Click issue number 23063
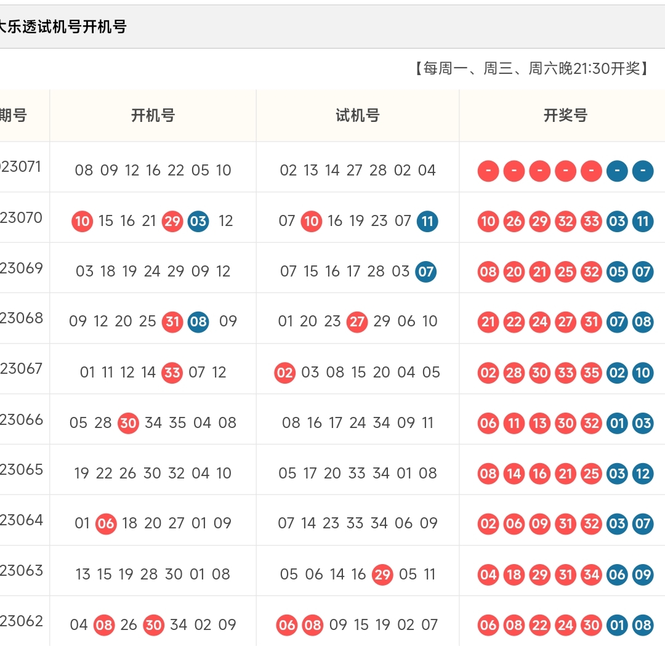 coord(21,570)
